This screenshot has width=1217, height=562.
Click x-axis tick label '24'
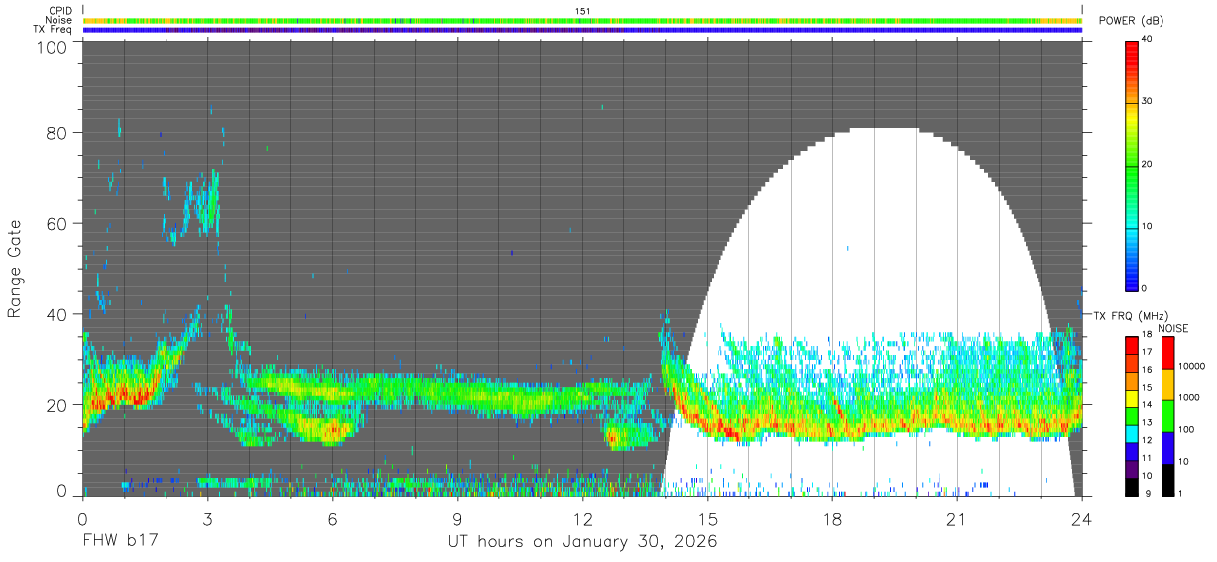coord(1082,519)
